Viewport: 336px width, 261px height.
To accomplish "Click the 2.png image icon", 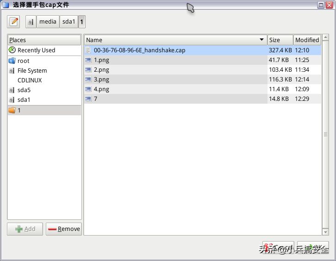I will pyautogui.click(x=88, y=69).
